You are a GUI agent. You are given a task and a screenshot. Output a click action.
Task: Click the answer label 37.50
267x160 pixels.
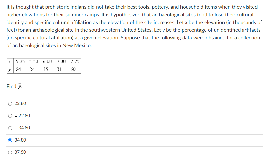(x=20, y=152)
